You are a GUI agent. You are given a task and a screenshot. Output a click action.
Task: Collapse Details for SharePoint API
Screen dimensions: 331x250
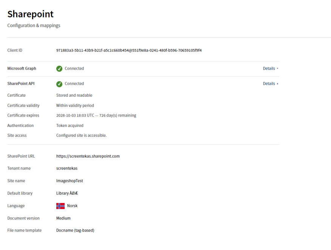271,84
